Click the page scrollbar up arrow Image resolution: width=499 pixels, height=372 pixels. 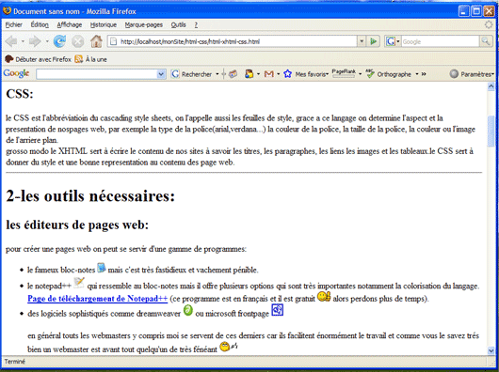coord(491,87)
